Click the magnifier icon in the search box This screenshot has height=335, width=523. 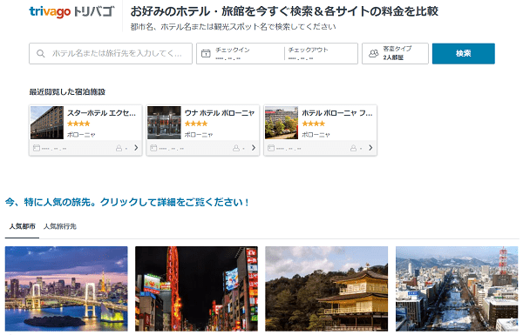(x=41, y=53)
